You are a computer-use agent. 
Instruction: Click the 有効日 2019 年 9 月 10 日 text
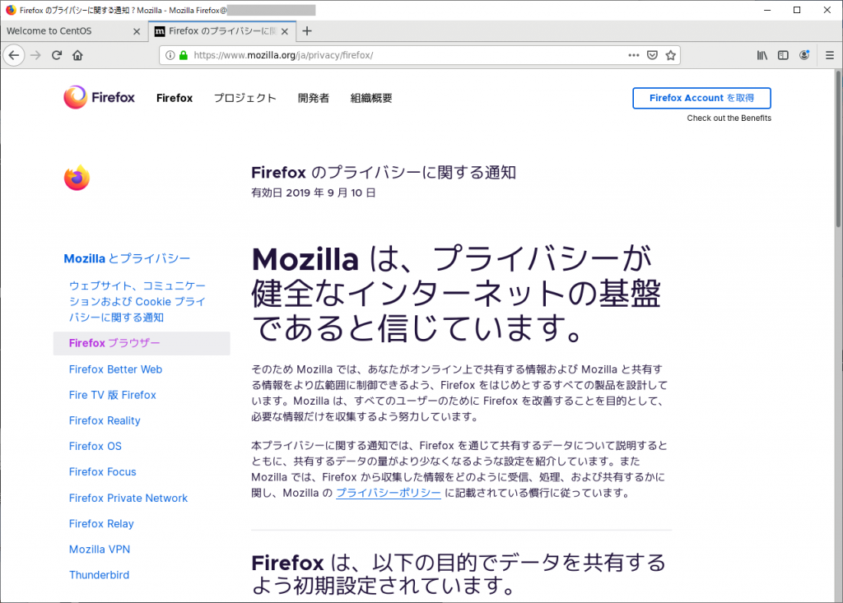[314, 192]
